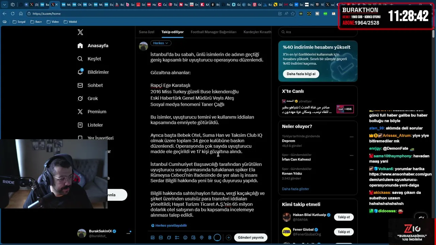Image resolution: width=436 pixels, height=245 pixels.
Task: Open Herkes audience dropdown
Action: (x=161, y=43)
